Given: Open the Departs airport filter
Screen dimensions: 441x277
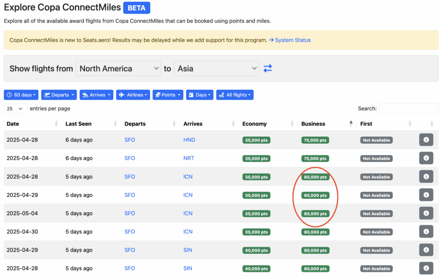Looking at the screenshot, I should pyautogui.click(x=59, y=95).
